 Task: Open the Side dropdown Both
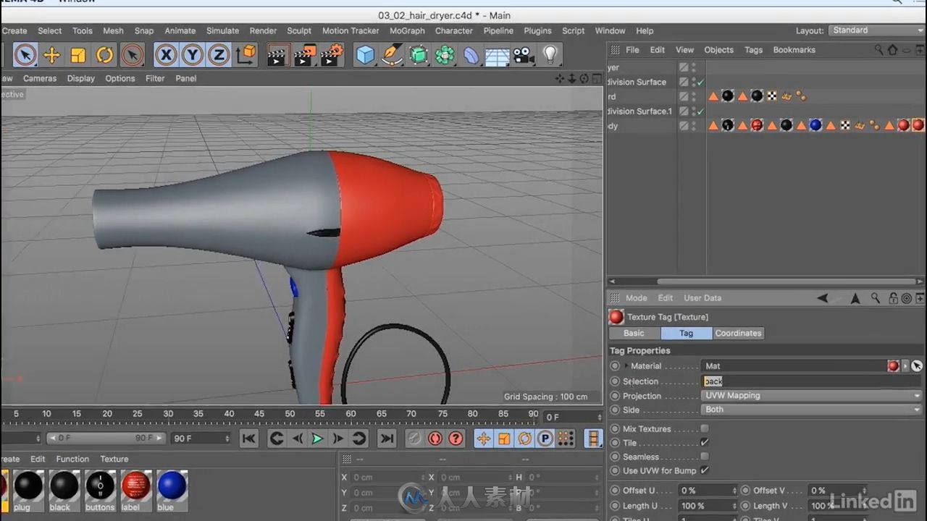coord(811,410)
